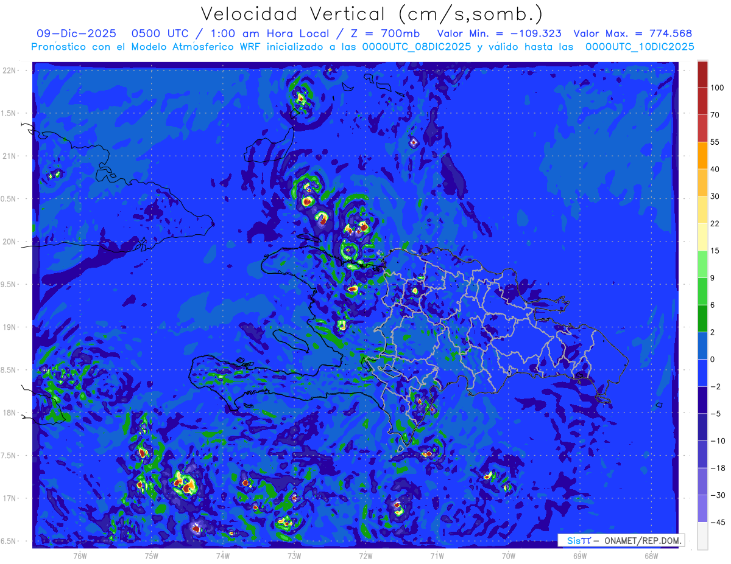731x564 pixels.
Task: Pick the orange color band between 40 and 55
Action: pyautogui.click(x=702, y=155)
